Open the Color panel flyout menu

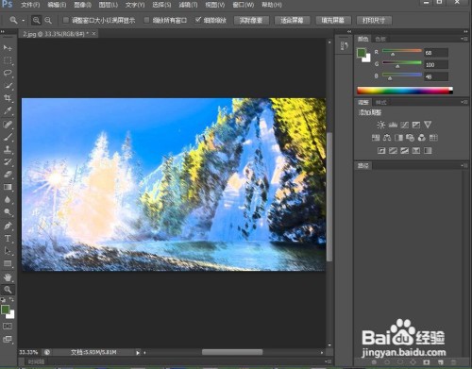click(464, 39)
